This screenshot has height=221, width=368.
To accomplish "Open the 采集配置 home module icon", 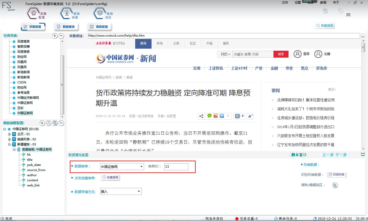I will [x=33, y=13].
